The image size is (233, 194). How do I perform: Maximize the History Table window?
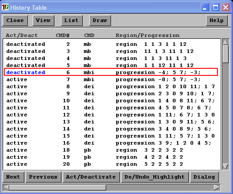coord(215,7)
